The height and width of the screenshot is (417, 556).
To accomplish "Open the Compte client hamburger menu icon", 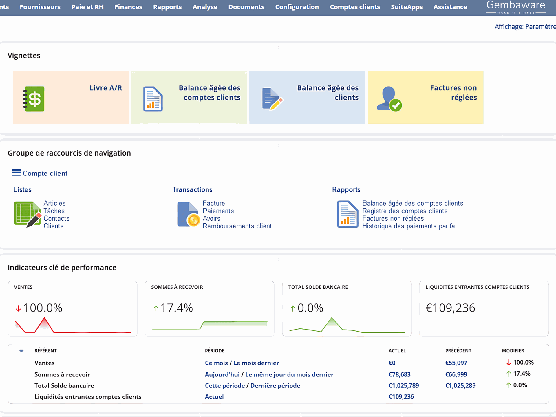I will tap(17, 173).
